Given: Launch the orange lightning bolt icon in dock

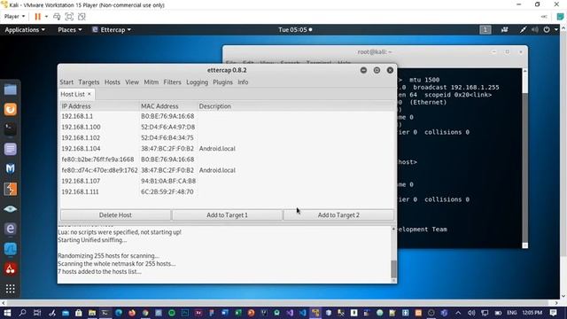Looking at the screenshot, I should pyautogui.click(x=10, y=189).
